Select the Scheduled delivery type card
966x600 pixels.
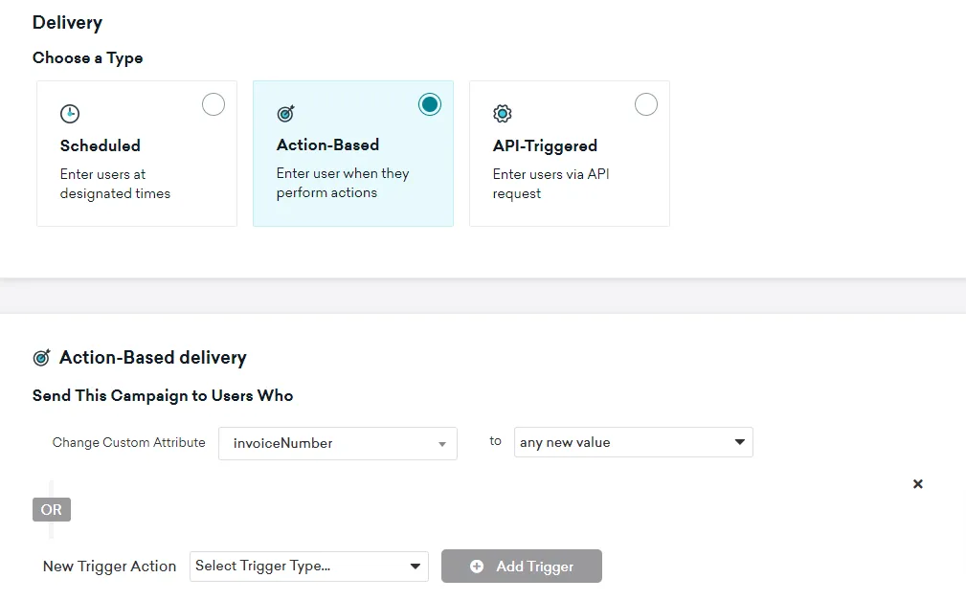[136, 153]
